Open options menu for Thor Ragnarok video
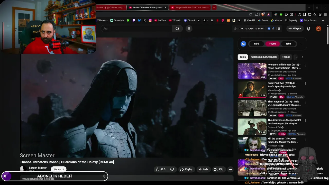Screen dimensions: 329x185 305,102
